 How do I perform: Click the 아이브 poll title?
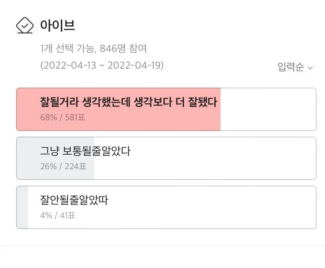57,25
